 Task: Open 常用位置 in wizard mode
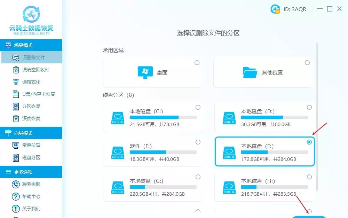(31, 145)
